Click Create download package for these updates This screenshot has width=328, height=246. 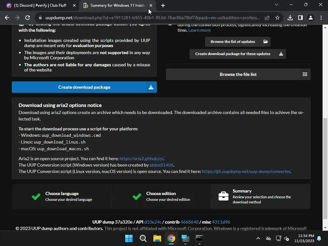point(238,54)
